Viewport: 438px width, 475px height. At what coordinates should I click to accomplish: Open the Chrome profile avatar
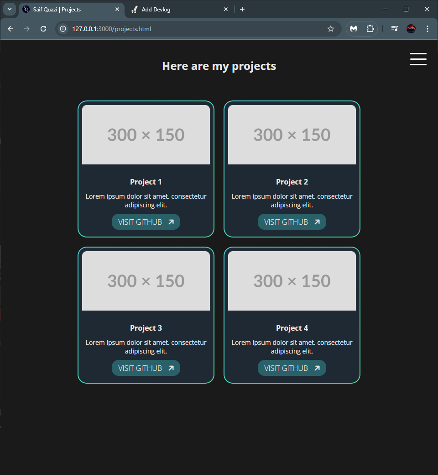411,29
